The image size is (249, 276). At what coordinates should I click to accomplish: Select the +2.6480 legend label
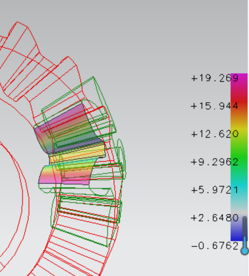215,218
